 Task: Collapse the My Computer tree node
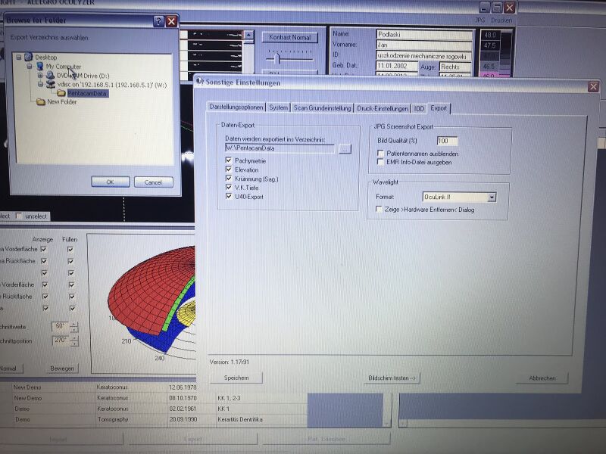coord(29,67)
